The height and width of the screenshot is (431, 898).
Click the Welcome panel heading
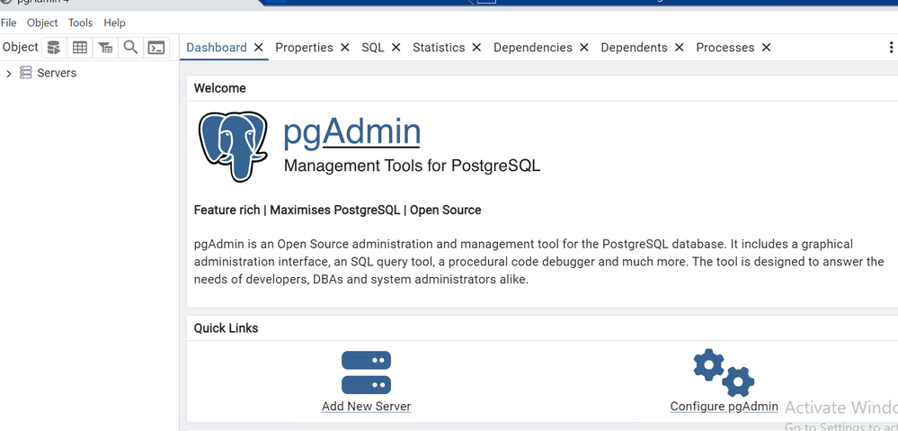[x=220, y=88]
